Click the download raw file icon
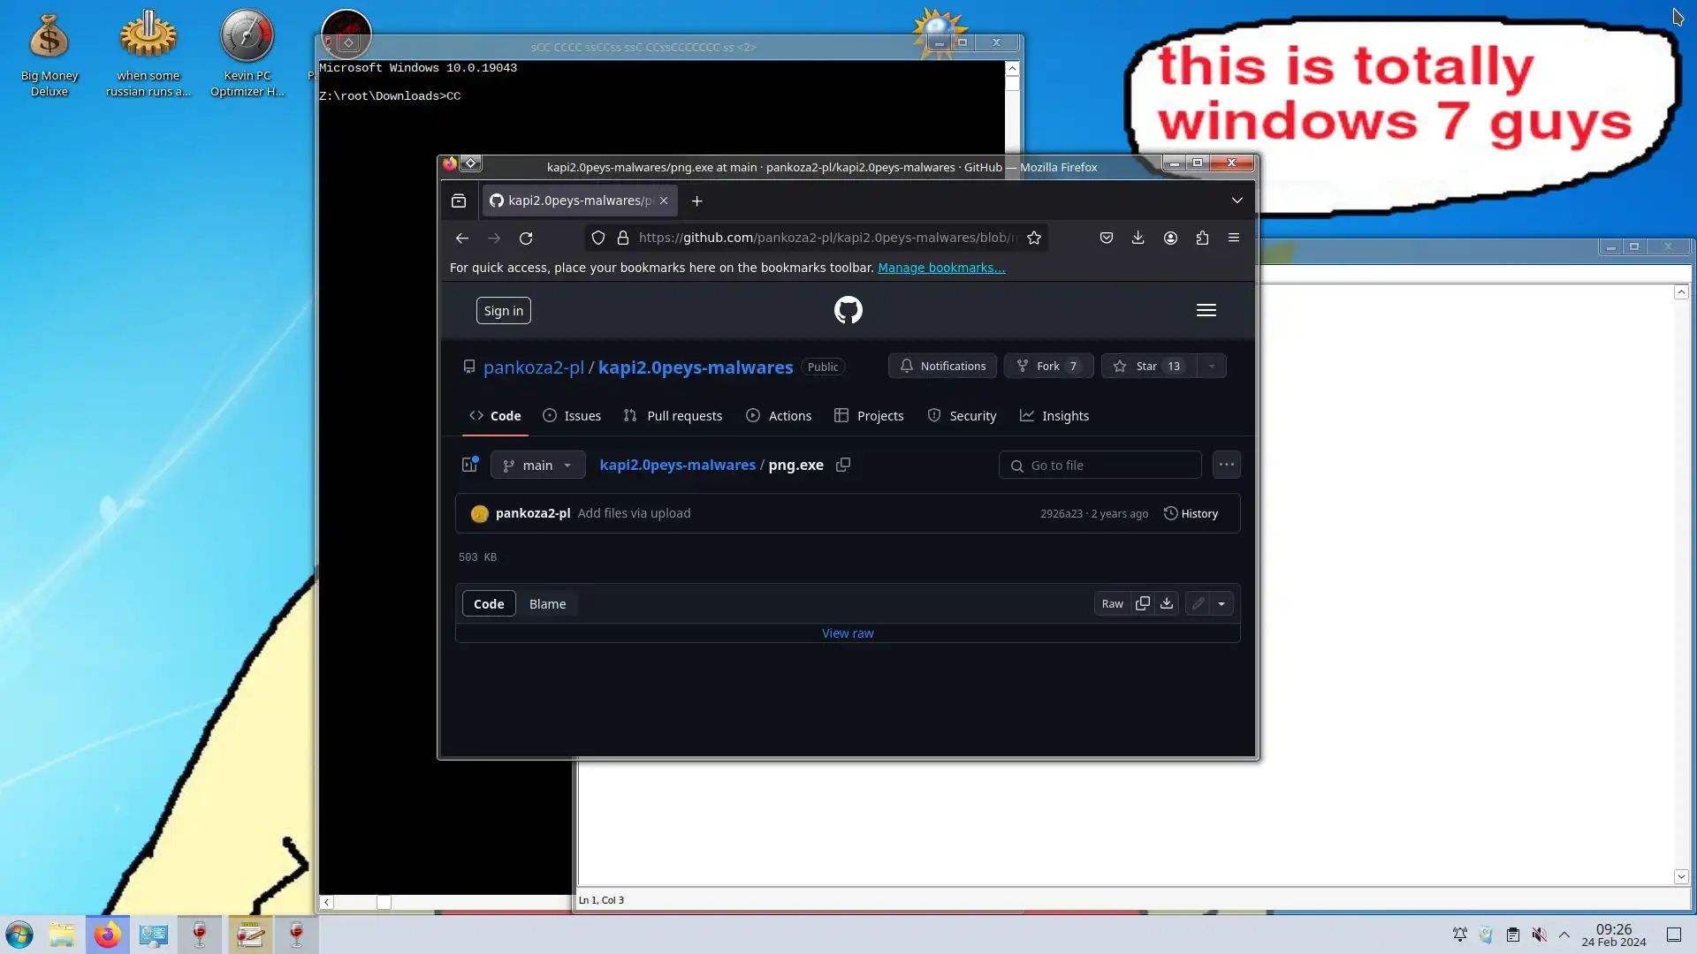Screen dimensions: 1697x954 click(x=1167, y=603)
